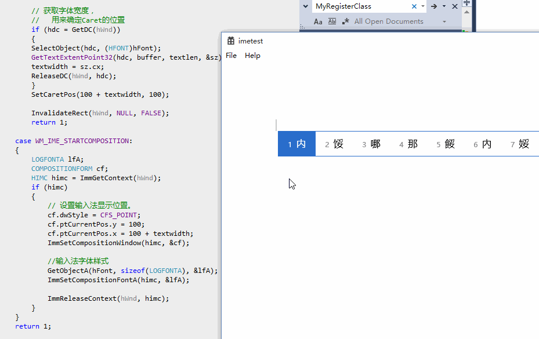Clear the MyRegisterClass search text
The image size is (539, 339).
(414, 6)
